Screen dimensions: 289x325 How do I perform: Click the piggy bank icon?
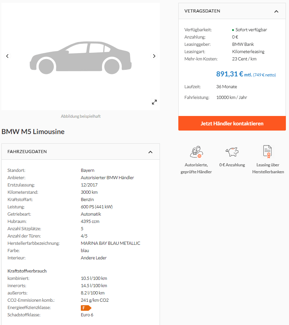tap(232, 152)
